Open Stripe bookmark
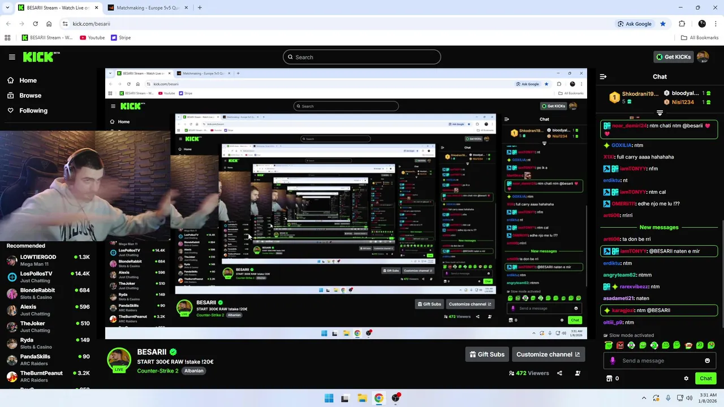This screenshot has height=407, width=724. tap(121, 38)
